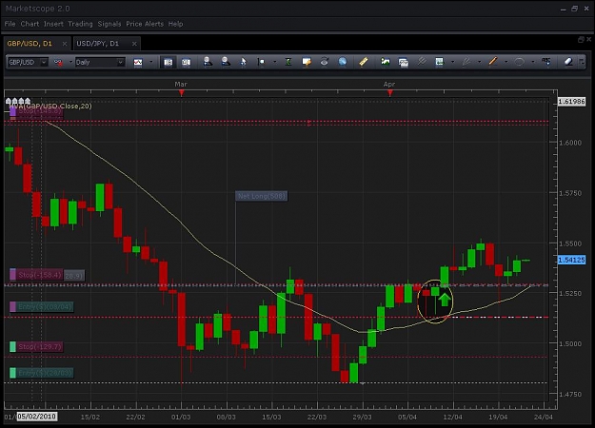The height and width of the screenshot is (428, 595).
Task: Click the highlighted date 05/02/2010
Action: click(x=37, y=417)
